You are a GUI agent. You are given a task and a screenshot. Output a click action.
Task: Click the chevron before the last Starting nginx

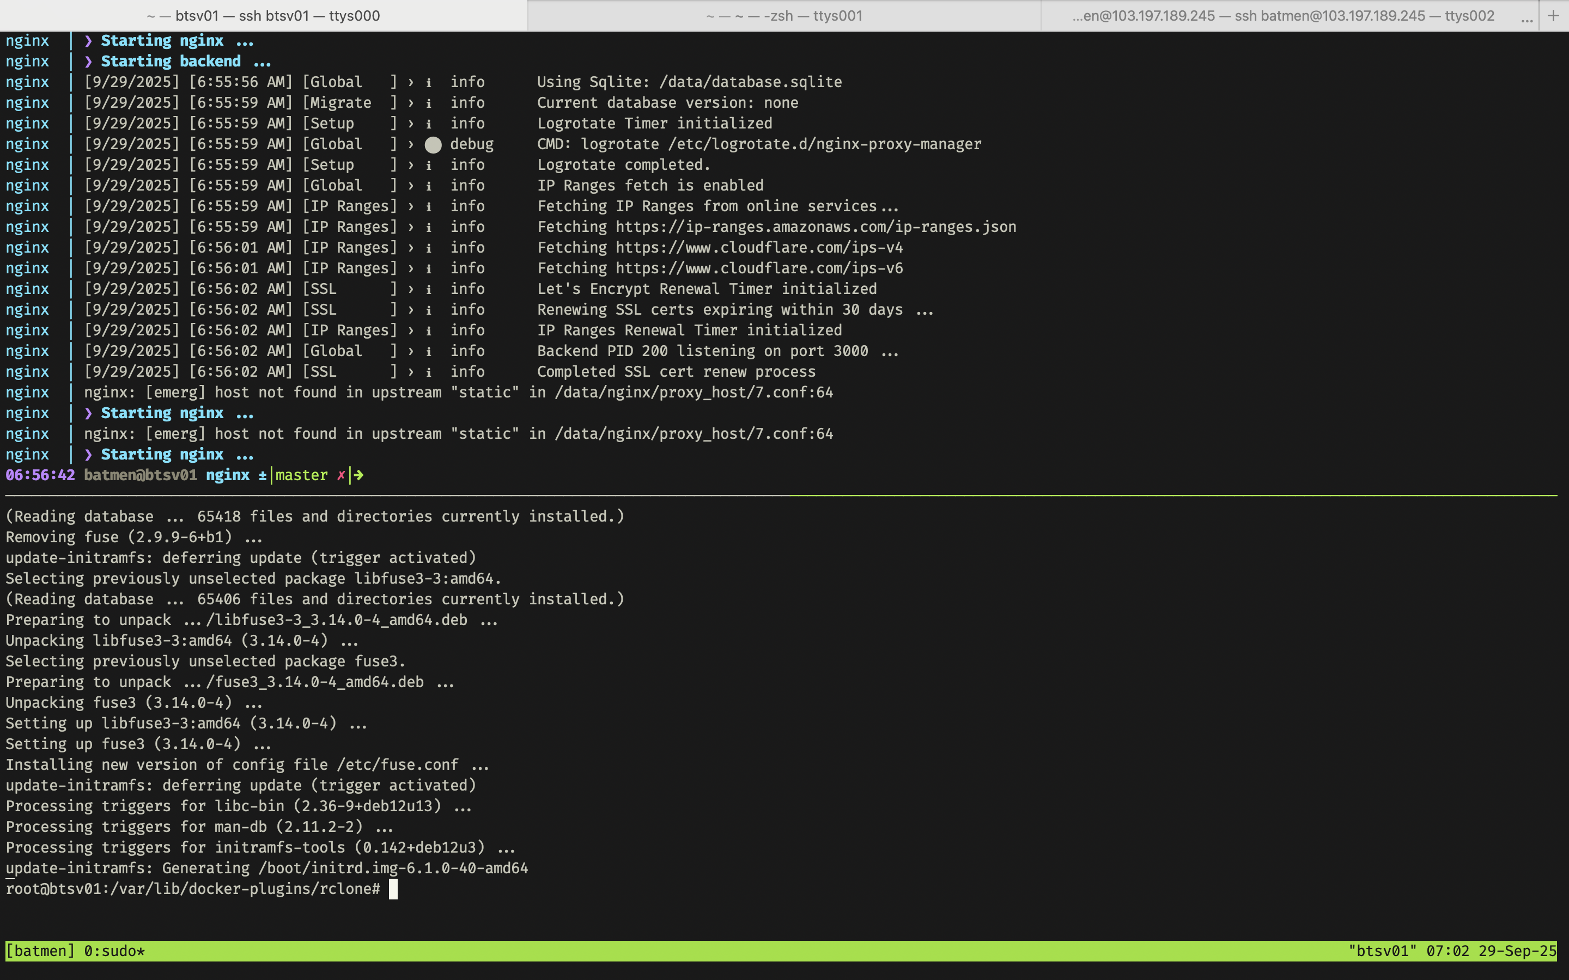(x=89, y=455)
